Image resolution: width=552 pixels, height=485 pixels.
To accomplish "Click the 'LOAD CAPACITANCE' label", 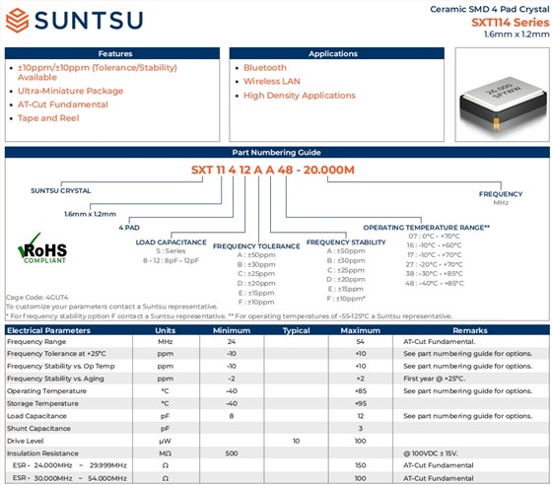I will (172, 242).
